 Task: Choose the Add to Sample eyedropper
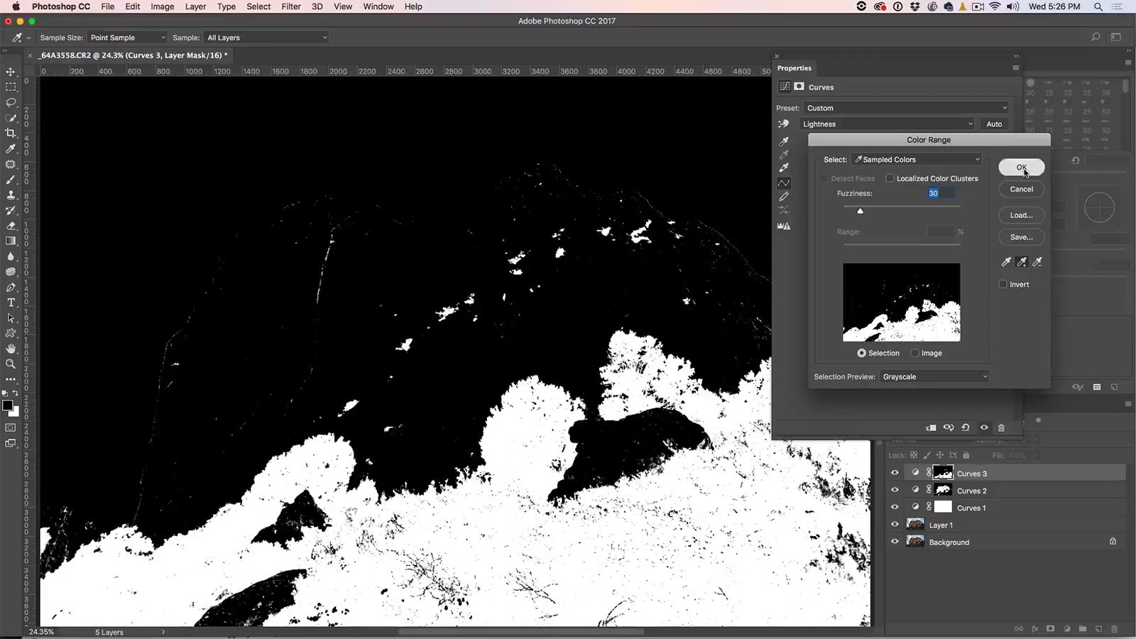point(1022,262)
